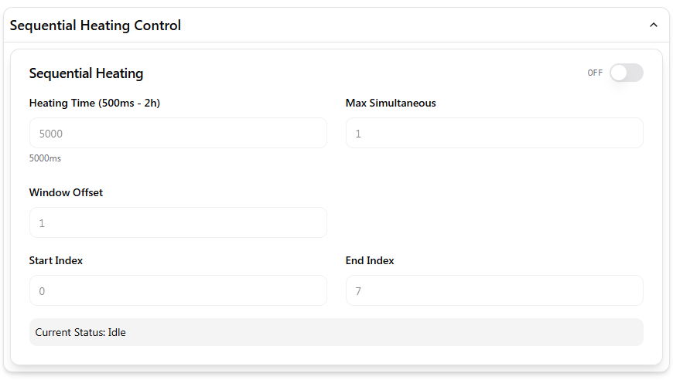
Task: Click the Sequential Heating Control header title
Action: coord(95,25)
